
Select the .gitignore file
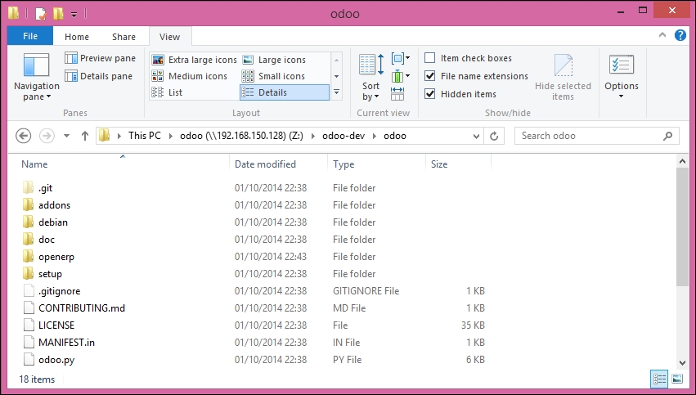[59, 291]
